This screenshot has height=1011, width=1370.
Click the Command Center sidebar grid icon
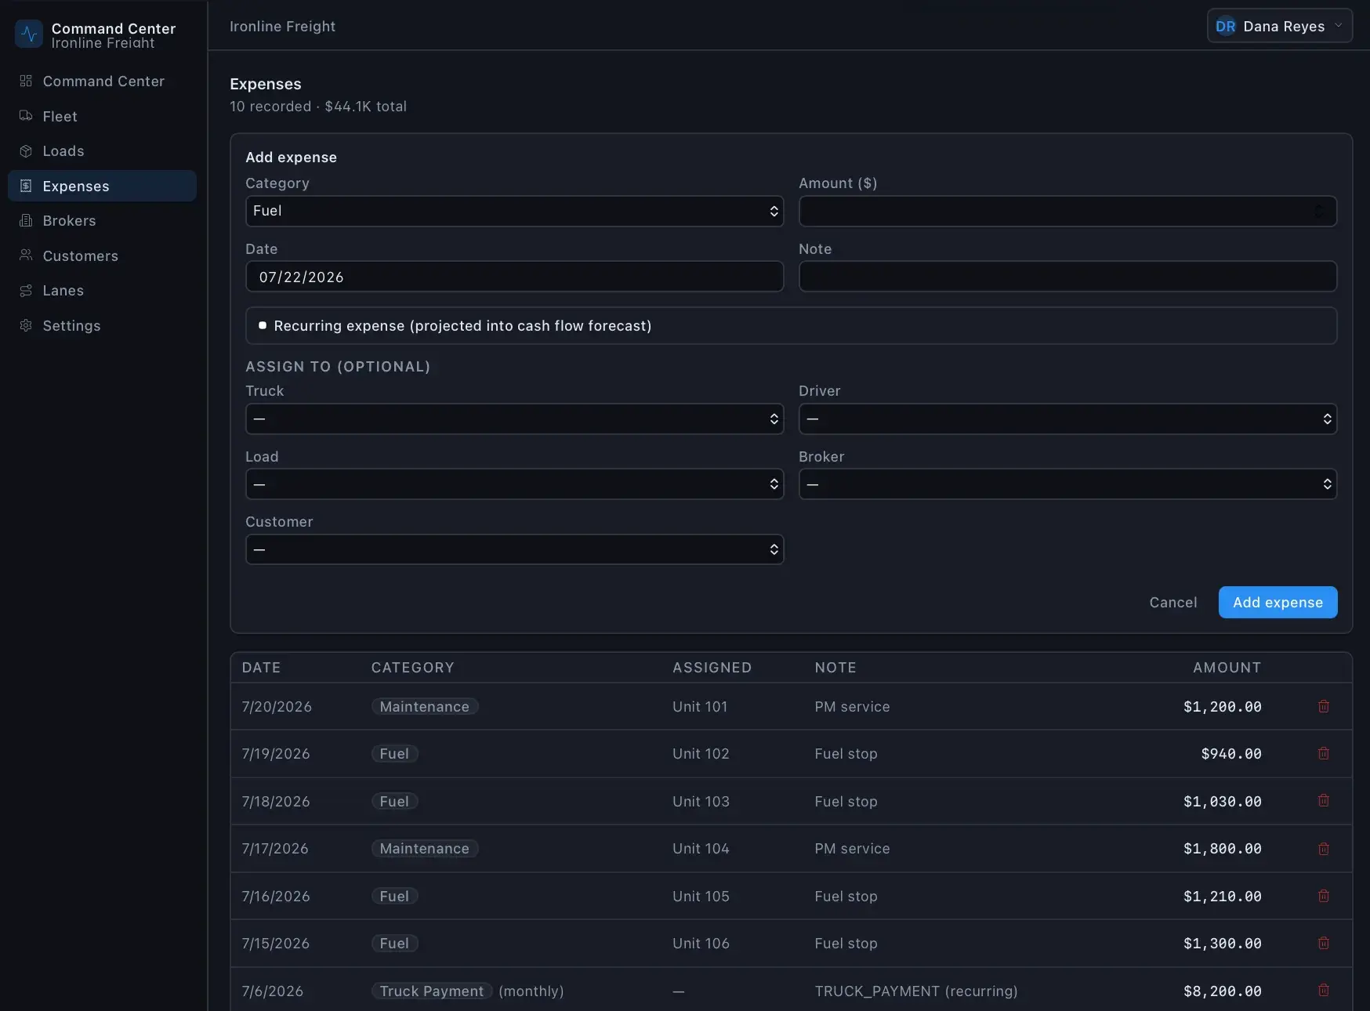(26, 81)
